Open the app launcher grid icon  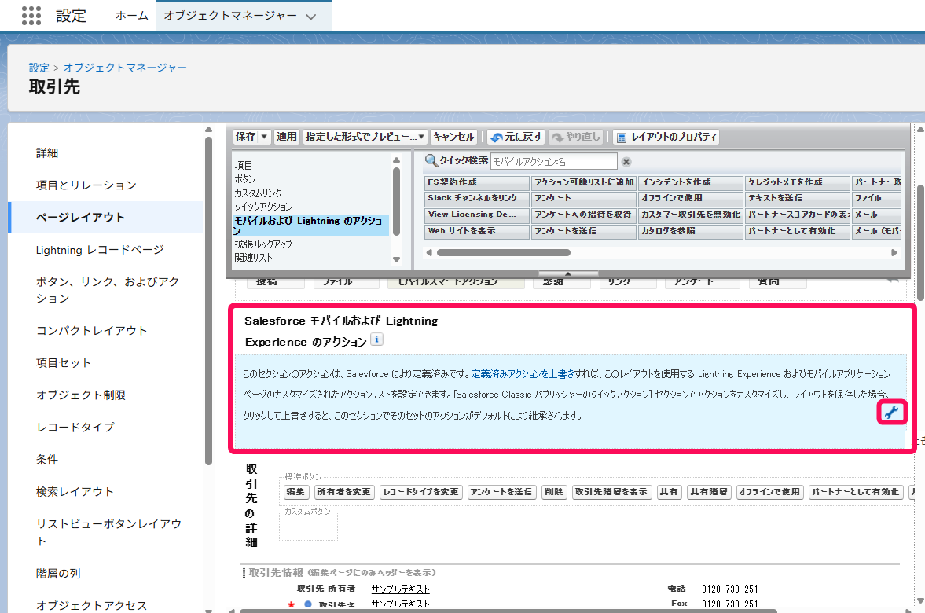coord(31,16)
